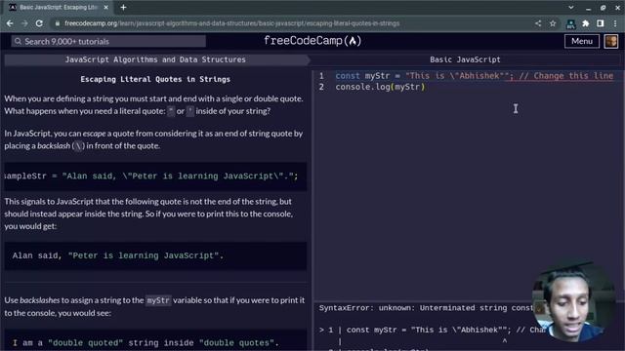The height and width of the screenshot is (351, 625).
Task: Click the browser back arrow
Action: coord(10,23)
